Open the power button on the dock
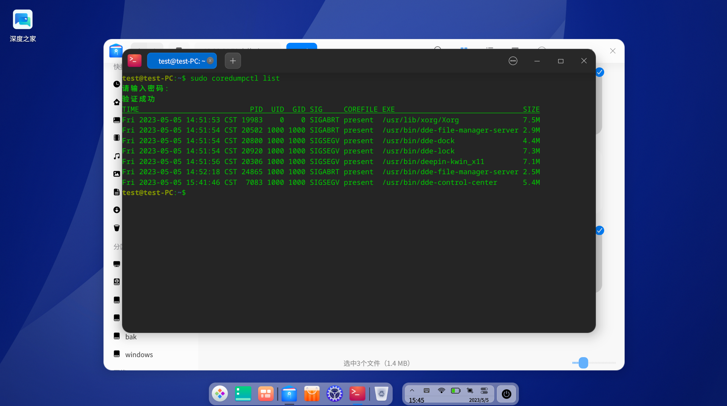This screenshot has width=727, height=406. (506, 394)
